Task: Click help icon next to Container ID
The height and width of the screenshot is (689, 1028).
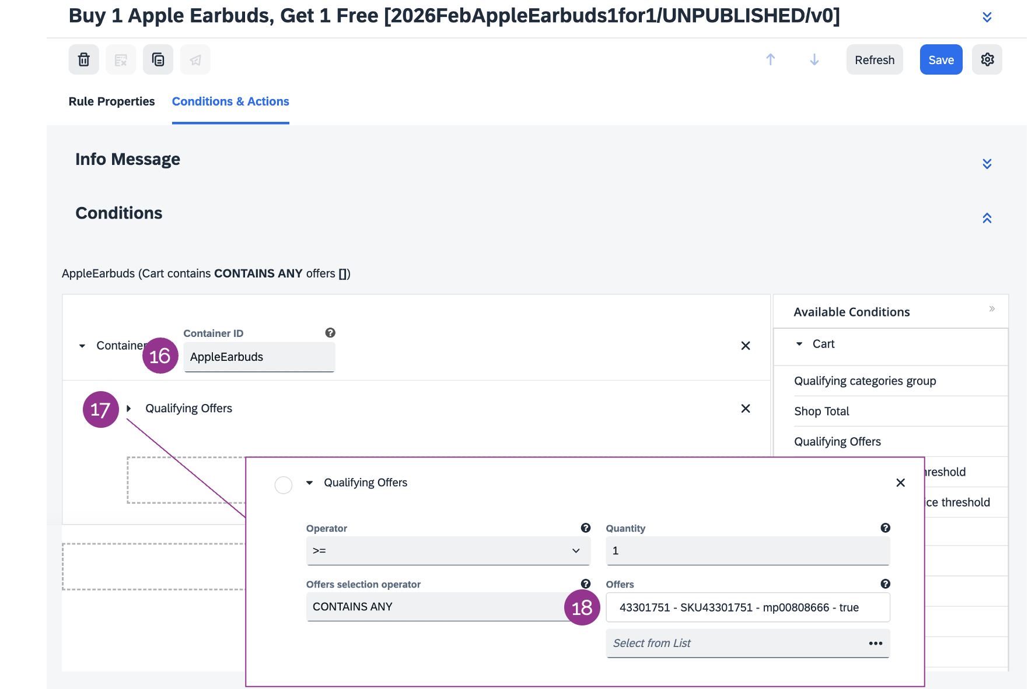Action: (x=330, y=333)
